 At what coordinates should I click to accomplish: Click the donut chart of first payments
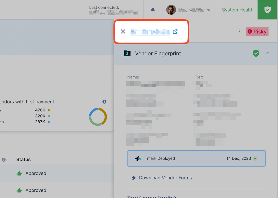click(98, 117)
